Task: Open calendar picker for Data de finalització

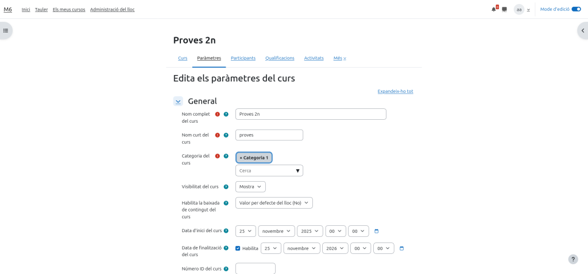Action: [x=402, y=248]
